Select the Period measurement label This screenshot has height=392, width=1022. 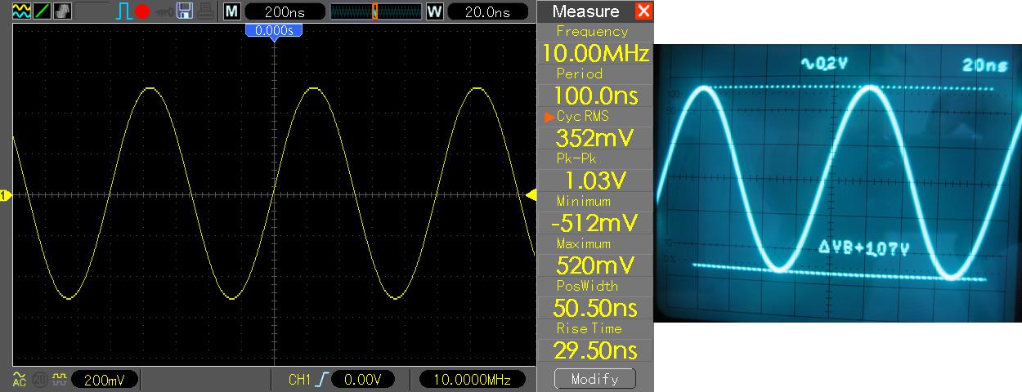pyautogui.click(x=579, y=73)
